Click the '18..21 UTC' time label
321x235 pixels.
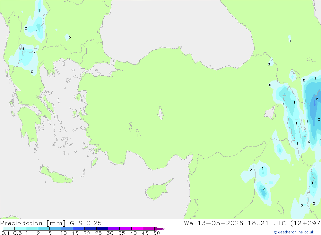(x=267, y=223)
